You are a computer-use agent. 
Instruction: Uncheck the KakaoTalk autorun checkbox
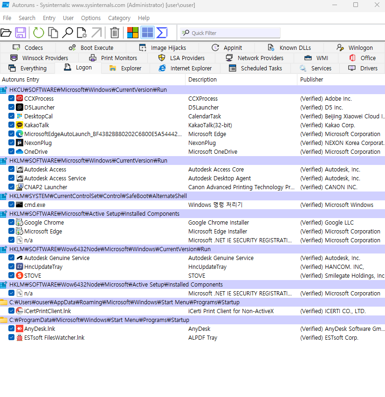pos(11,125)
